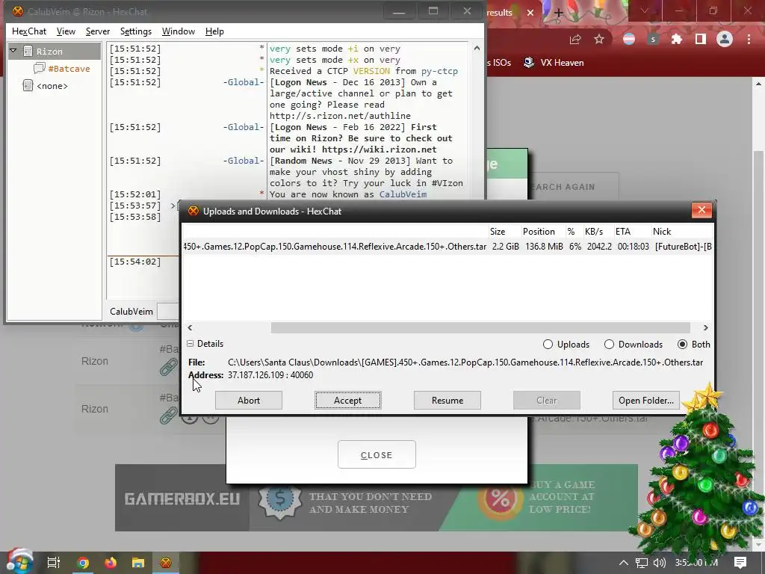Click the Rizon server icon in tree
This screenshot has height=574, width=765.
point(28,51)
